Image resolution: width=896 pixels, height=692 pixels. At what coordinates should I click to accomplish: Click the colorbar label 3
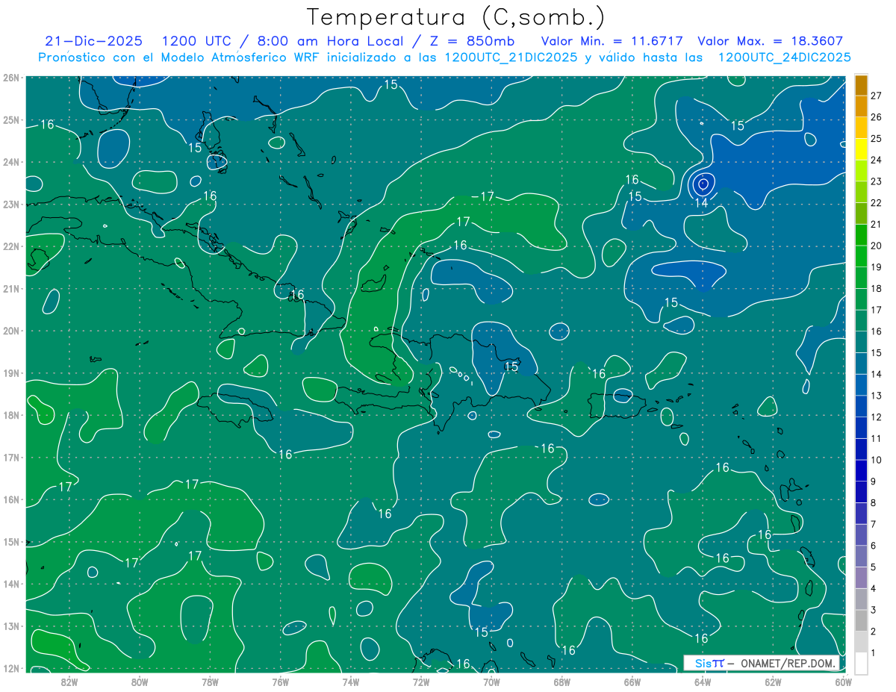click(x=873, y=610)
